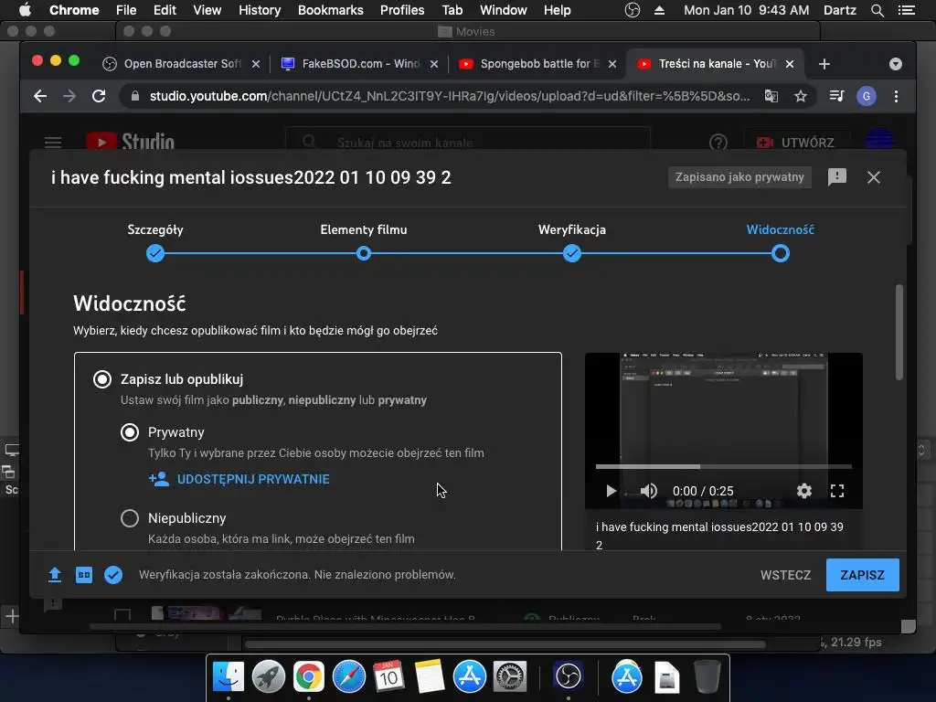This screenshot has width=936, height=702.
Task: Switch to Spongebob battle tab
Action: coord(537,64)
